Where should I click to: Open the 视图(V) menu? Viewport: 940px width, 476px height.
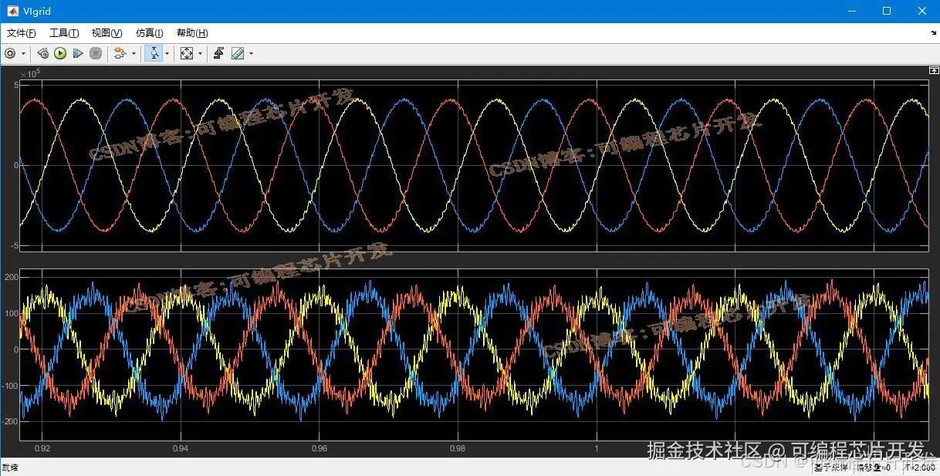pyautogui.click(x=107, y=33)
